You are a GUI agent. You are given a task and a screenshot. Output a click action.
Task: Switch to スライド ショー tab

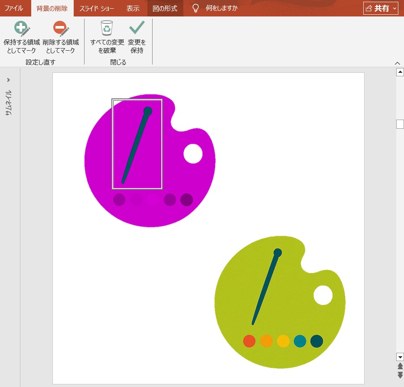(97, 8)
